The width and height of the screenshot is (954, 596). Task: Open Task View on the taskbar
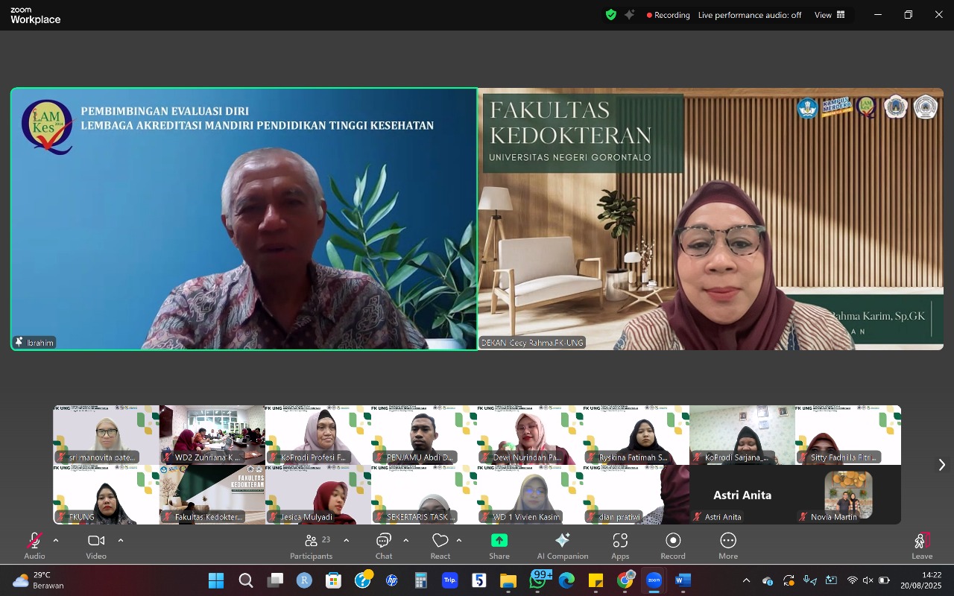tap(275, 580)
